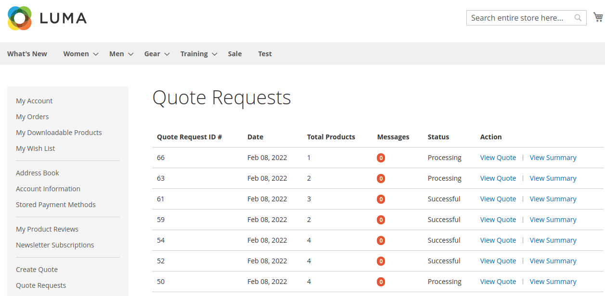Select My Wish List from the sidebar
This screenshot has width=605, height=296.
(35, 148)
